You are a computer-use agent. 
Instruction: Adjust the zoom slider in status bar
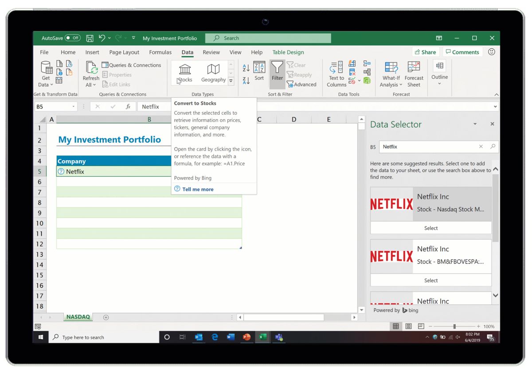coord(454,326)
